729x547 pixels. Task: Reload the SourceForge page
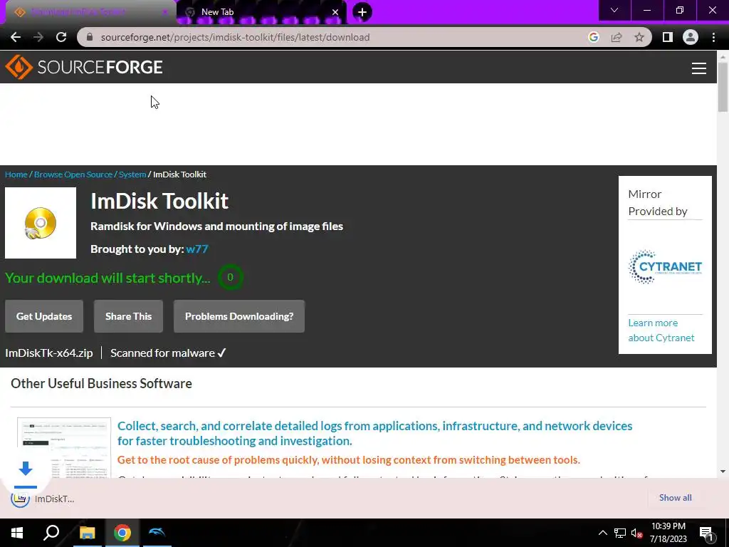(61, 37)
